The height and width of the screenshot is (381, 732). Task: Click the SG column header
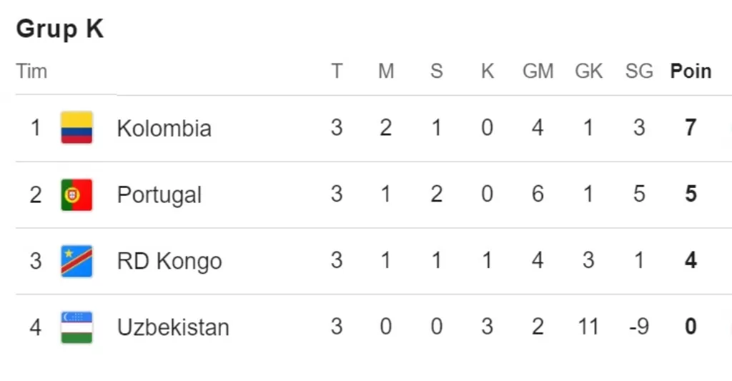639,71
